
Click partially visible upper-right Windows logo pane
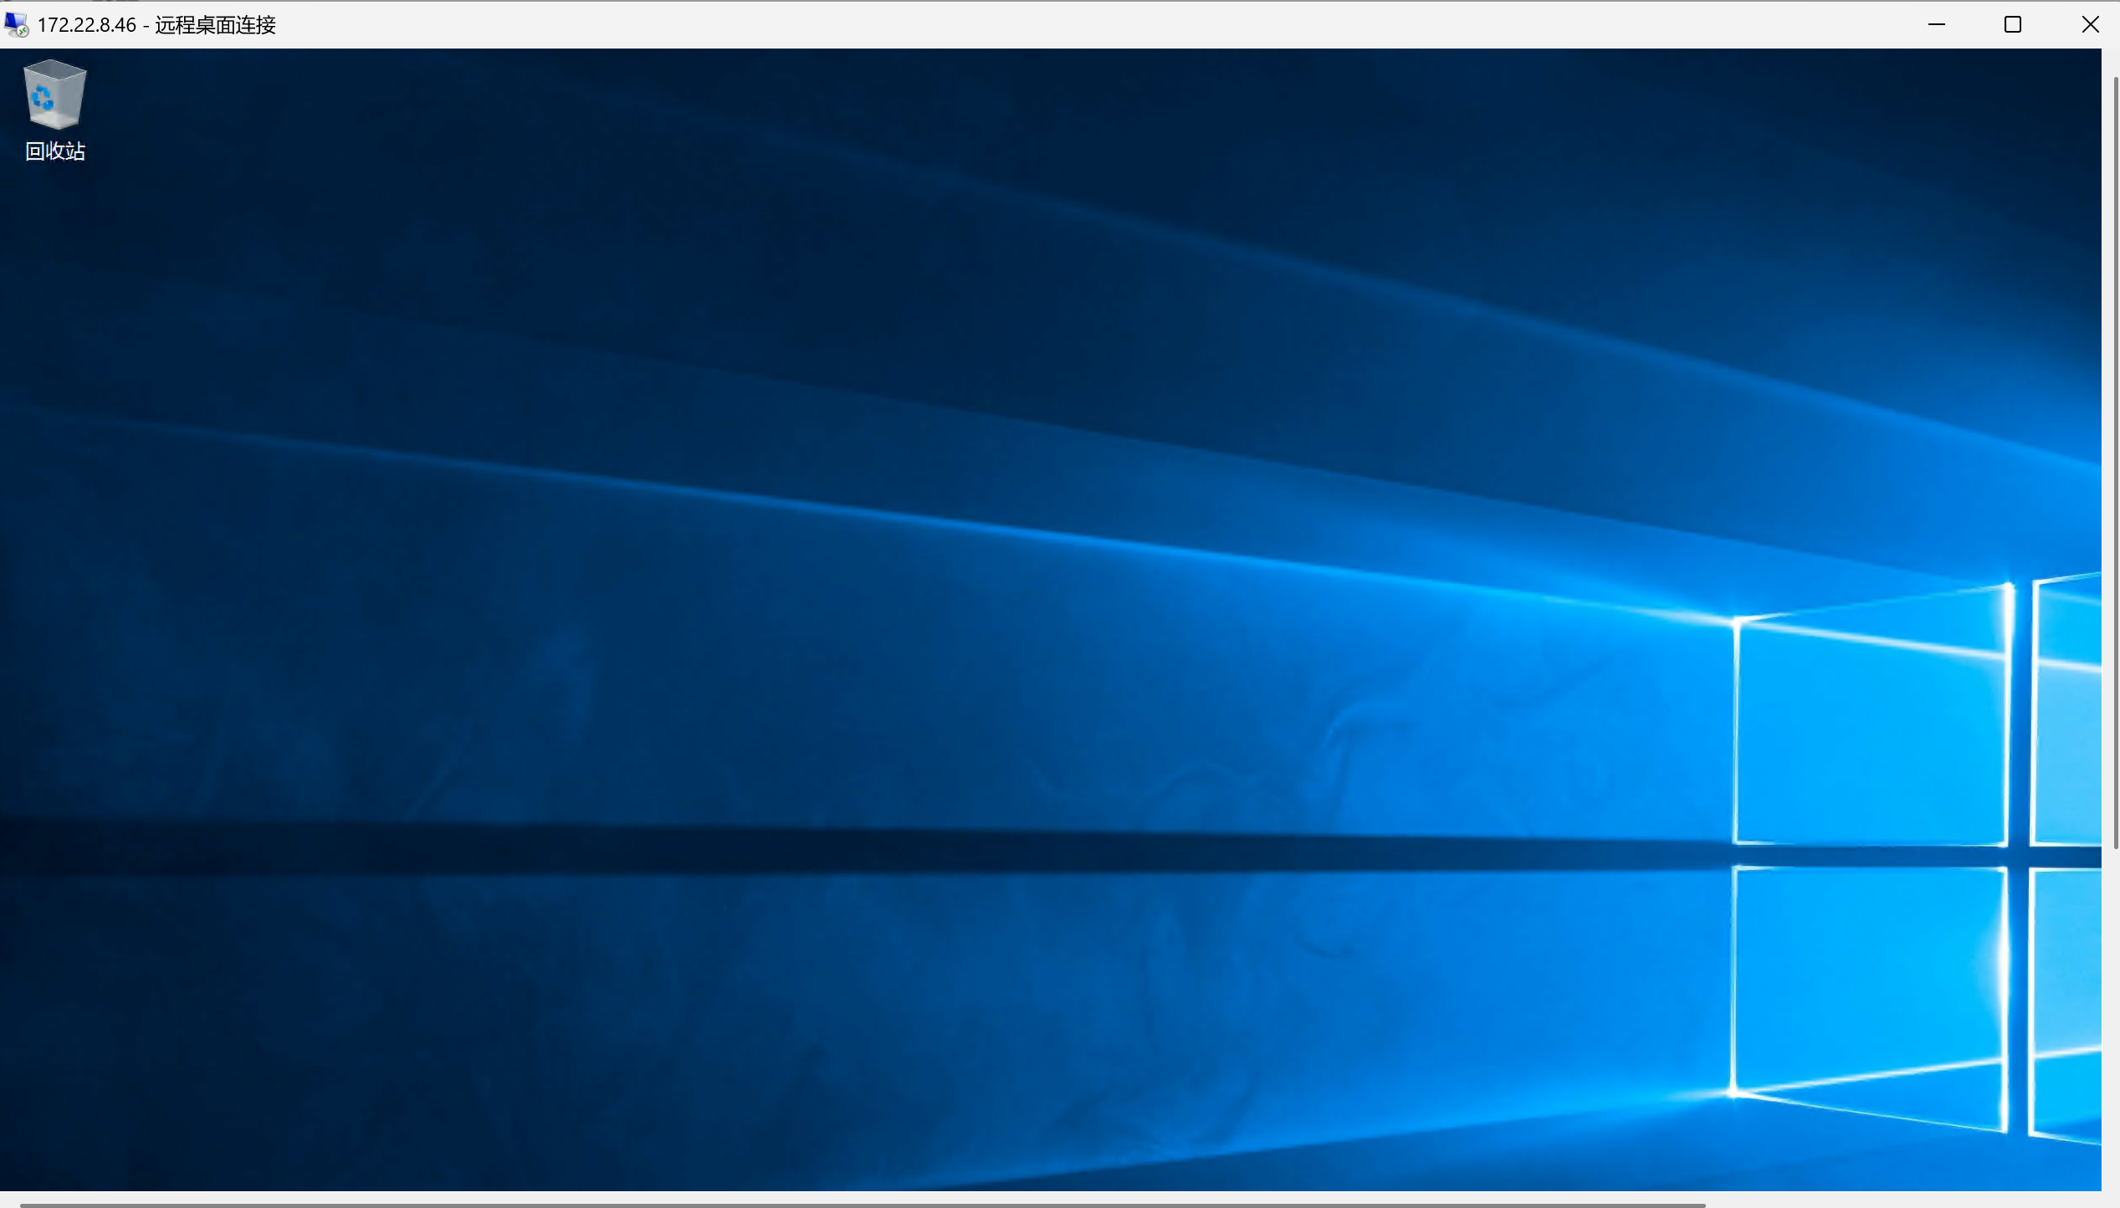pos(2066,719)
